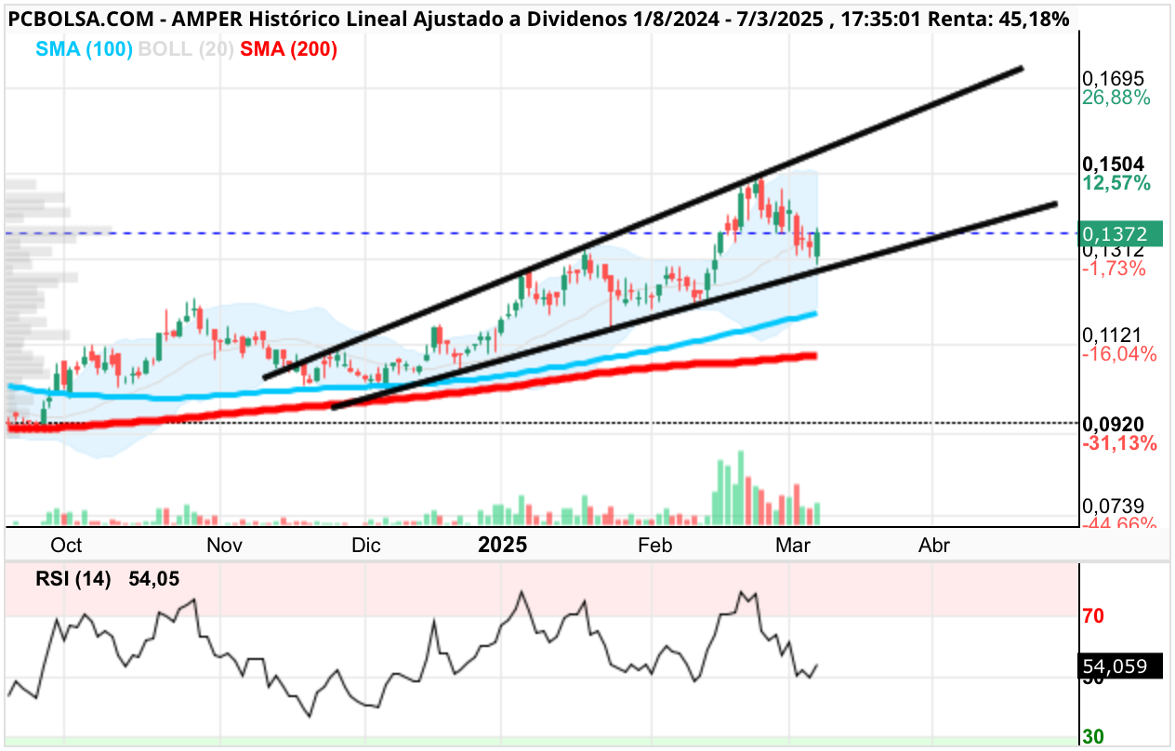Click the Dic month label on time axis

366,546
